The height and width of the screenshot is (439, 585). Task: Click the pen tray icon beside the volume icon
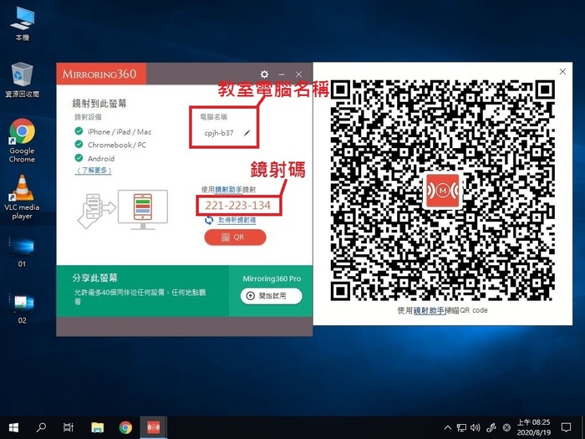(491, 427)
